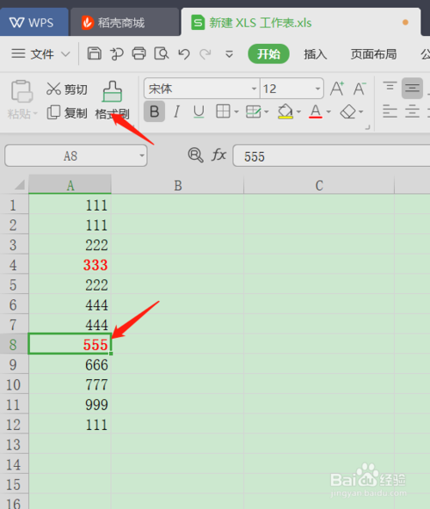Open the A8 name box dropdown
The height and width of the screenshot is (509, 430).
point(142,156)
